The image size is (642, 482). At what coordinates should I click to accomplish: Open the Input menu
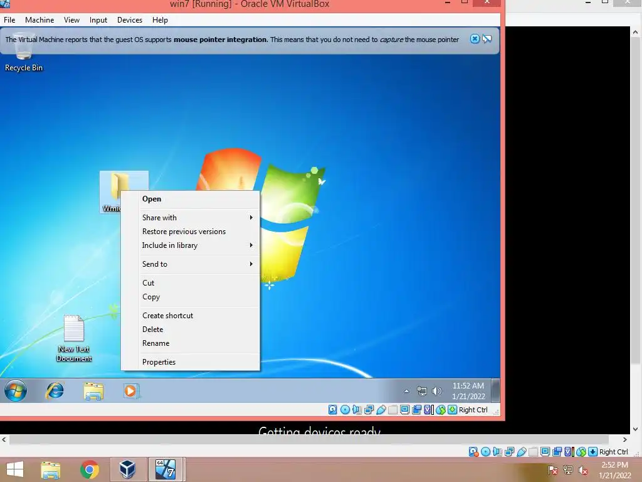(98, 19)
